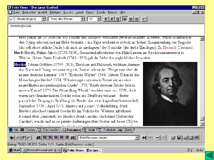Screen dimensions: 214x160
Task: Click the document scrollbar up arrow
Action: pos(202,39)
